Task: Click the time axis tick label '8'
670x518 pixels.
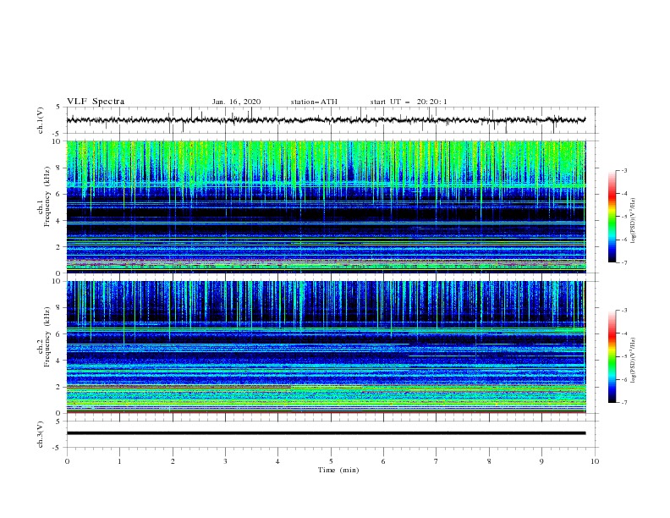Action: point(489,461)
